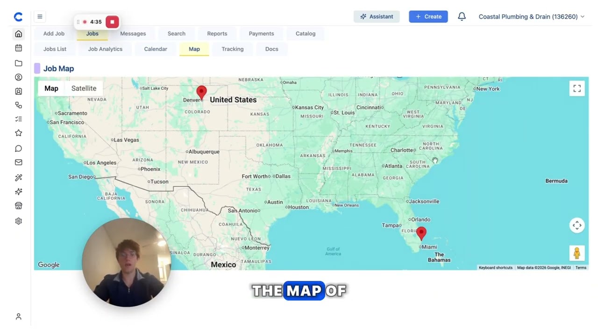
Task: Open the Tracking subtab
Action: (x=233, y=49)
